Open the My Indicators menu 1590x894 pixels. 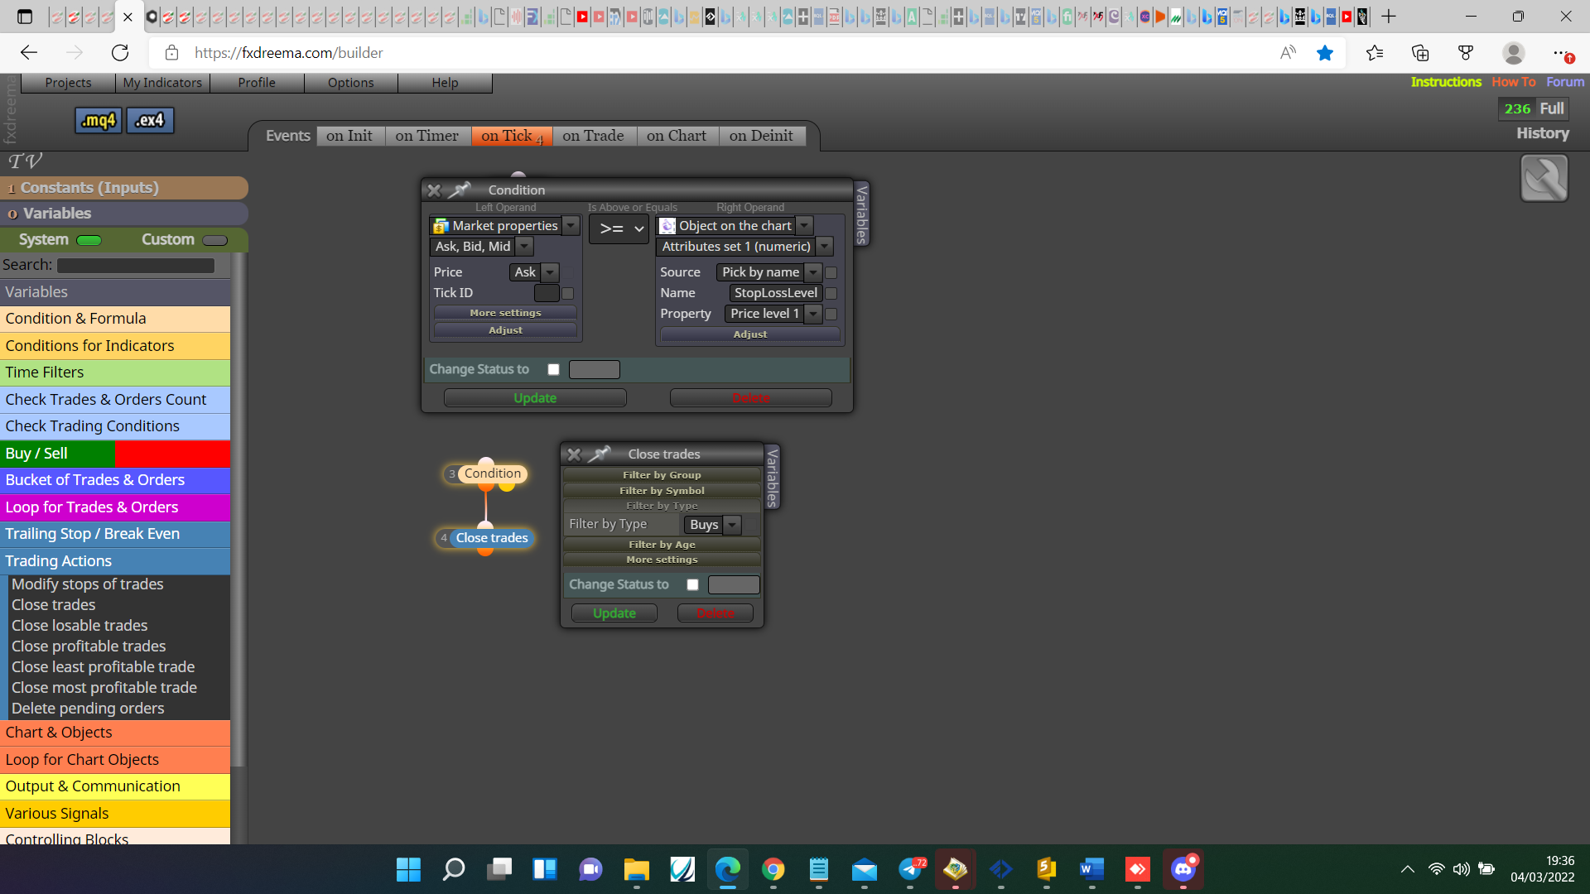(x=162, y=83)
